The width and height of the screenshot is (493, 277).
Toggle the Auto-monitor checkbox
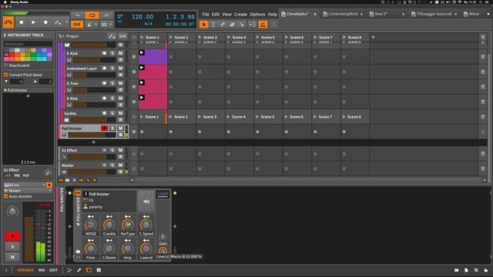coord(5,196)
